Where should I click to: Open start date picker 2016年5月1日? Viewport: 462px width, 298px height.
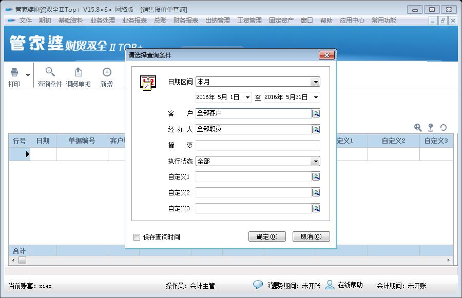[248, 97]
